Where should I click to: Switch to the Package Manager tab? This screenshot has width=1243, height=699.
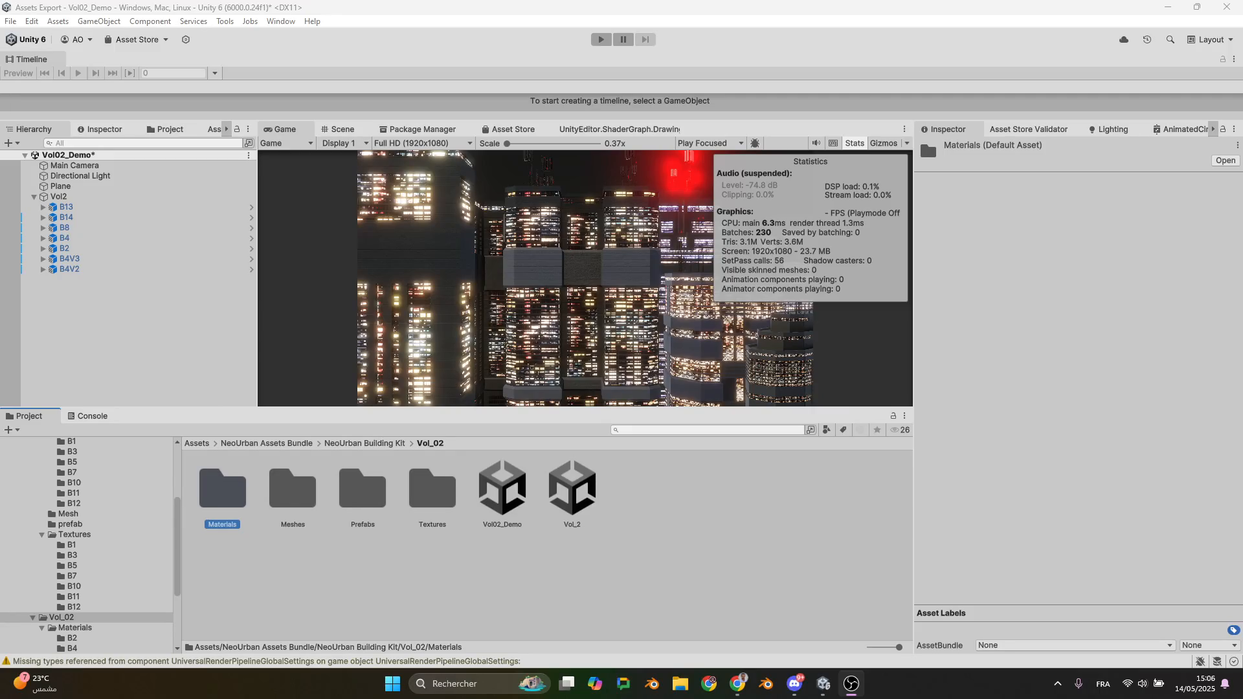[x=418, y=129]
